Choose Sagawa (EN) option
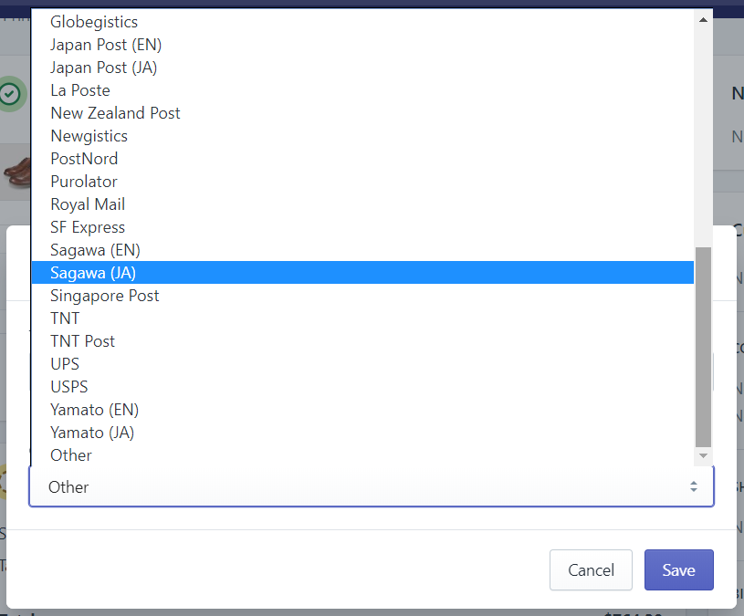Viewport: 744px width, 616px height. pyautogui.click(x=362, y=249)
